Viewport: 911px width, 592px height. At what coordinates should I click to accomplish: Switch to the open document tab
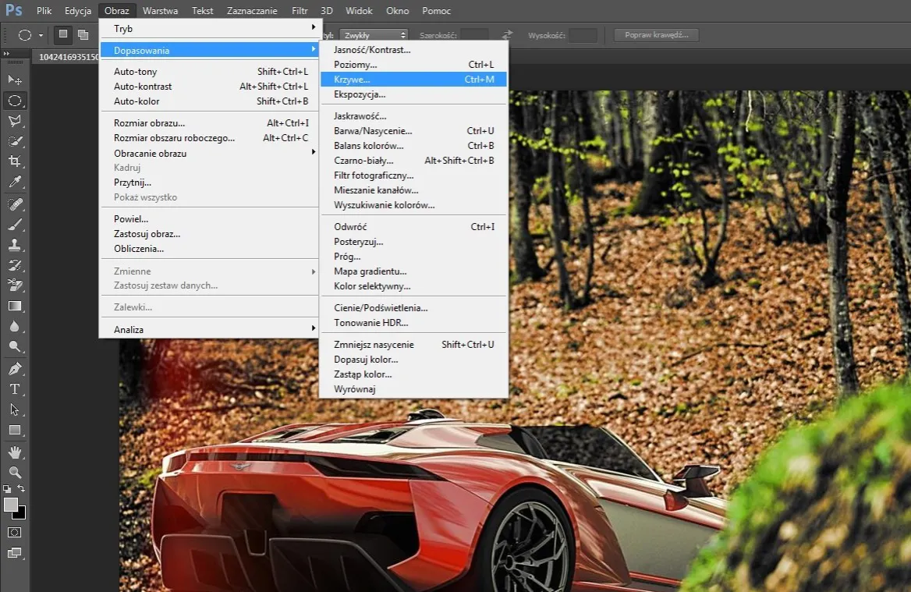point(66,57)
